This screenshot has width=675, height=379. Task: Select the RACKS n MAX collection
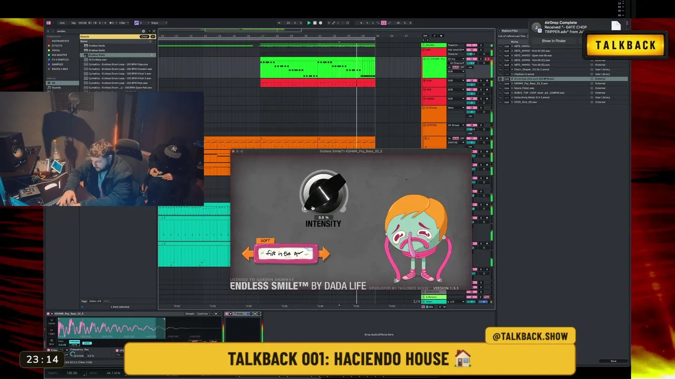coord(60,69)
